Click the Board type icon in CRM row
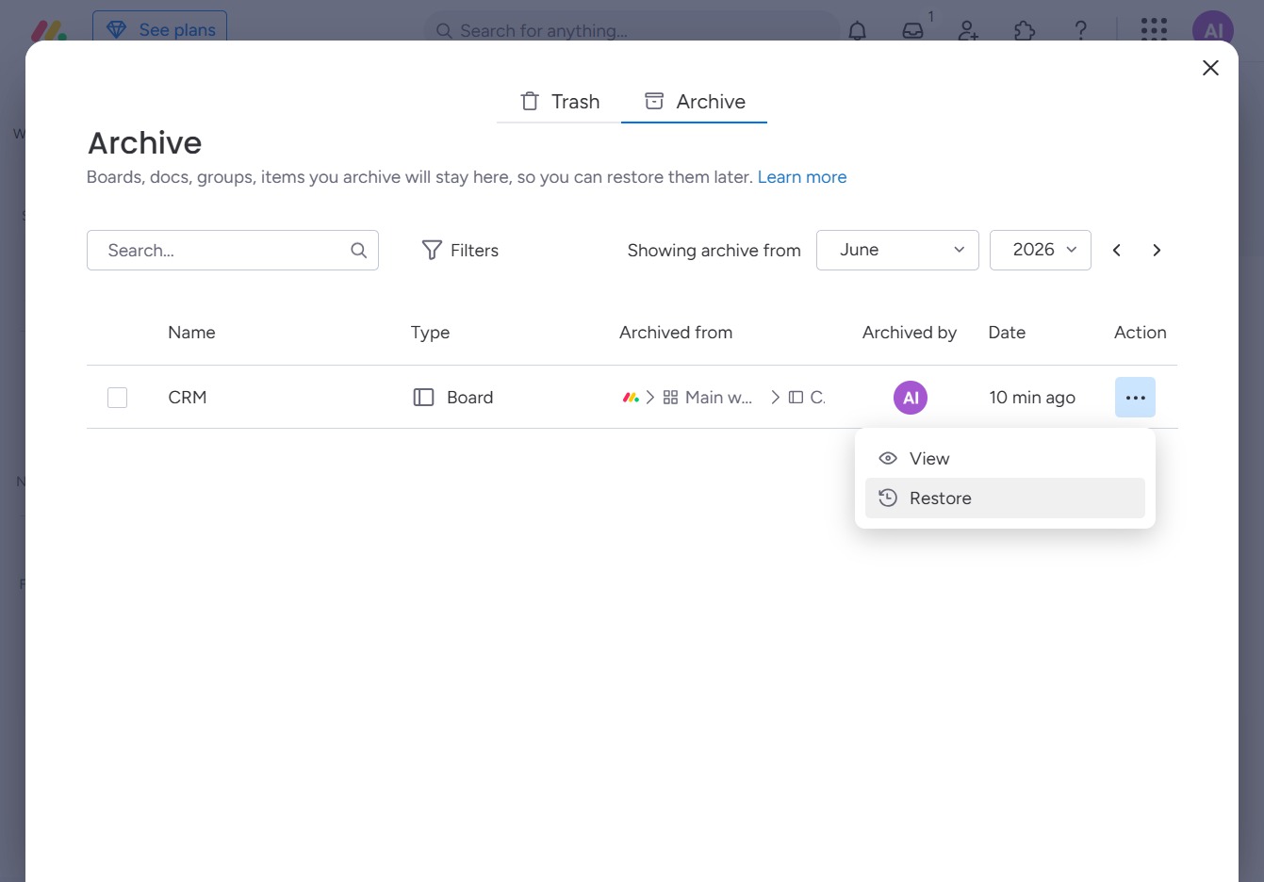This screenshot has width=1264, height=882. pyautogui.click(x=424, y=398)
